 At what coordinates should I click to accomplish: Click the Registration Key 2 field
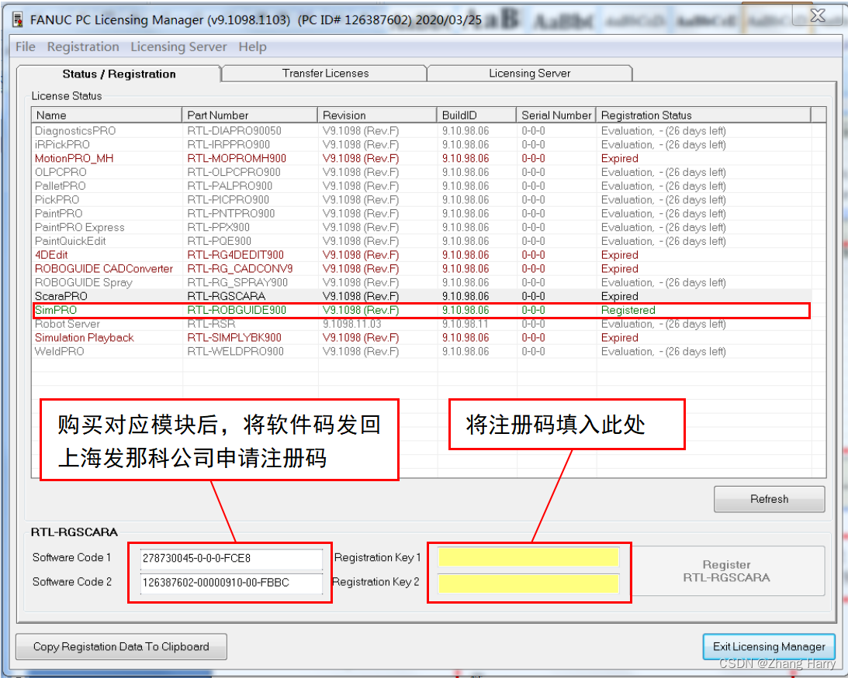pos(528,583)
